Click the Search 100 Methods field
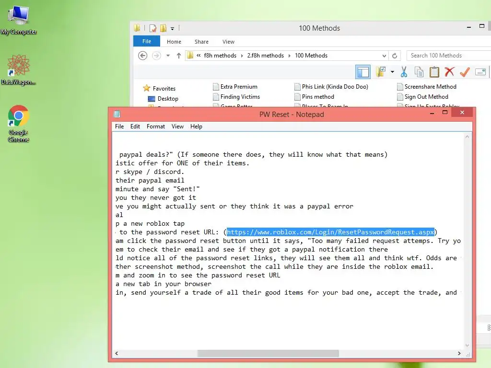This screenshot has height=368, width=491. (449, 56)
